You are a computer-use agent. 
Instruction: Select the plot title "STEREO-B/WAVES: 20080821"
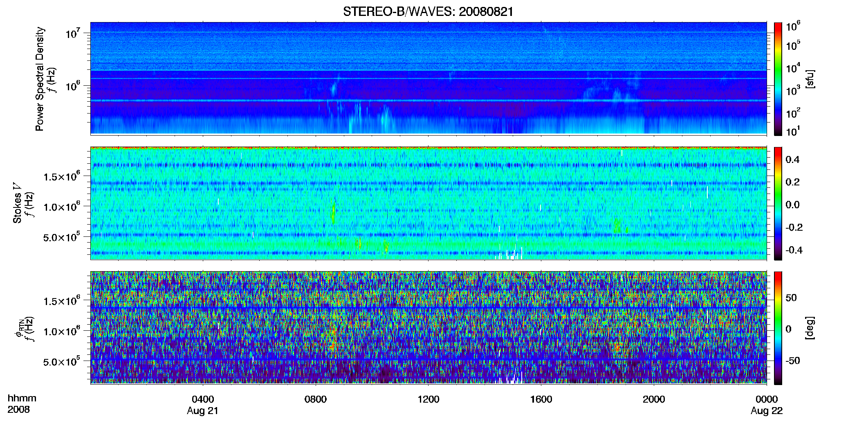tap(428, 11)
